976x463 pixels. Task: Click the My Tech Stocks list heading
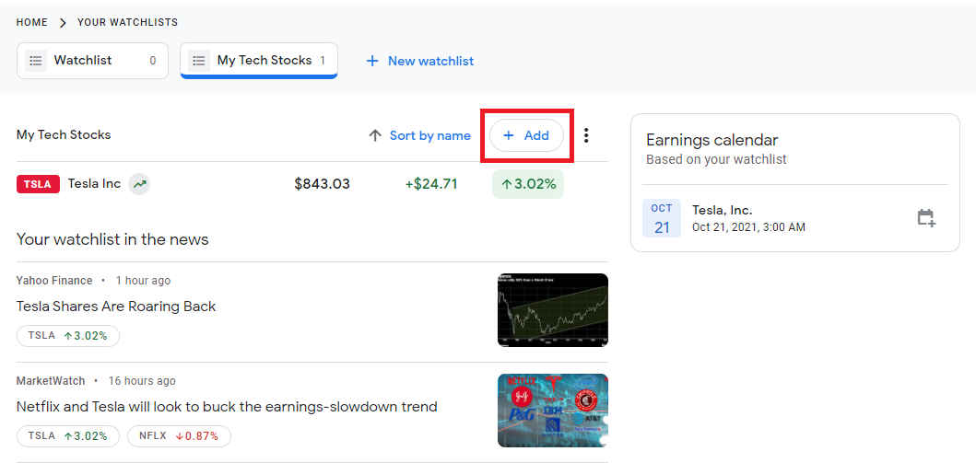click(x=64, y=135)
